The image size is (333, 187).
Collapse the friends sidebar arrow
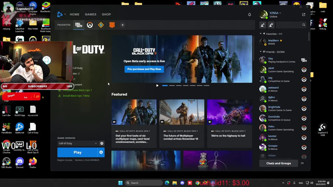pos(302,163)
